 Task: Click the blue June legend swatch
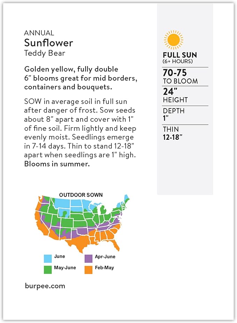click(x=48, y=259)
